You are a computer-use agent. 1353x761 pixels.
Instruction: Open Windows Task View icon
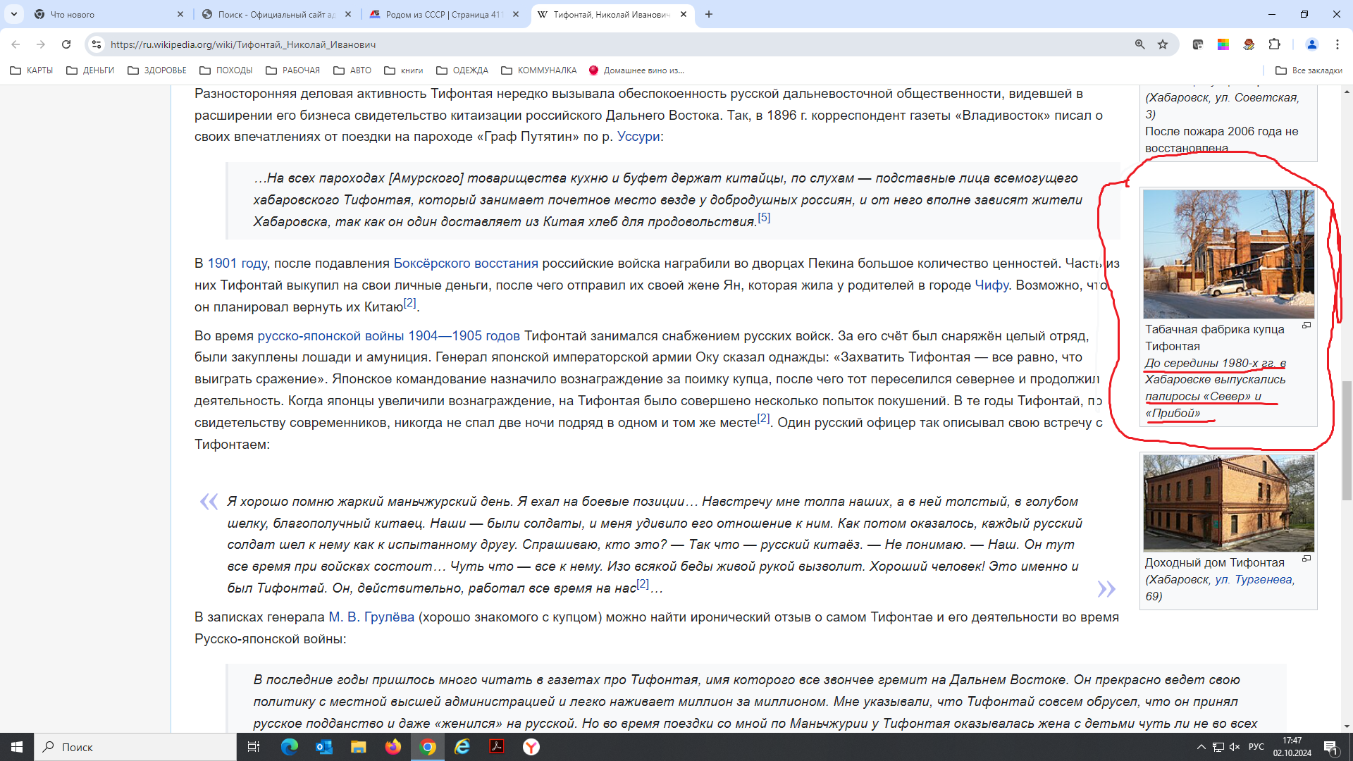click(254, 747)
